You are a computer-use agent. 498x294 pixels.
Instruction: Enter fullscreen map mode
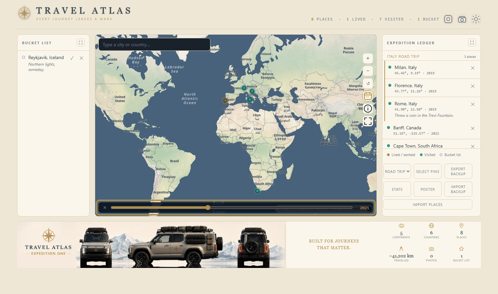click(x=368, y=121)
